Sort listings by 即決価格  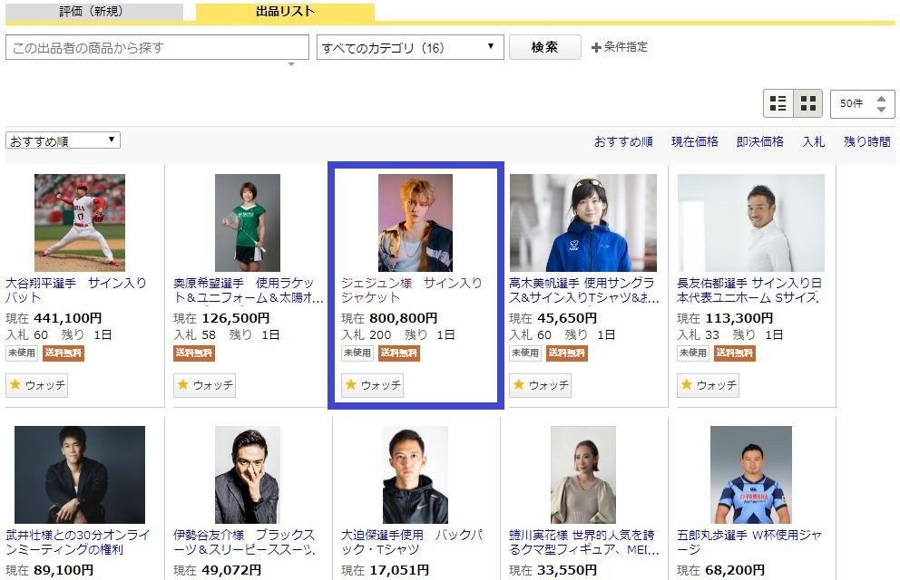760,141
